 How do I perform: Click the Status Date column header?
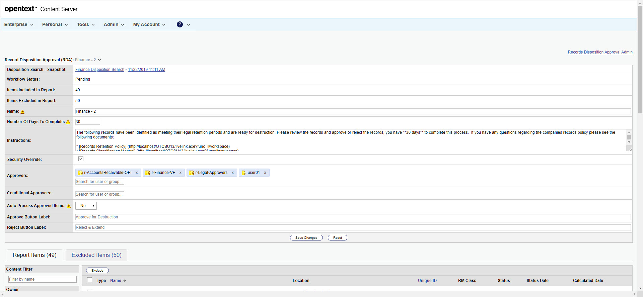(x=538, y=281)
